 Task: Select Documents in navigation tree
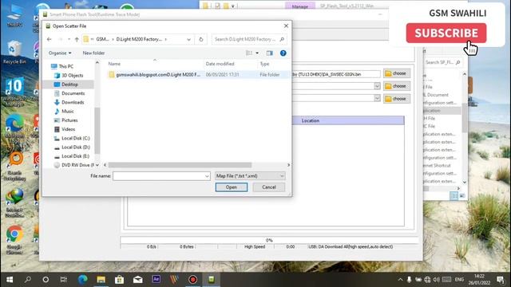(x=73, y=93)
